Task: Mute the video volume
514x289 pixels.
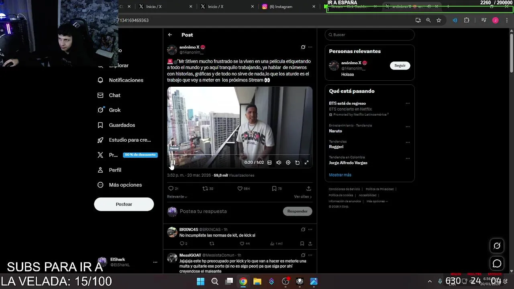Action: 279,163
